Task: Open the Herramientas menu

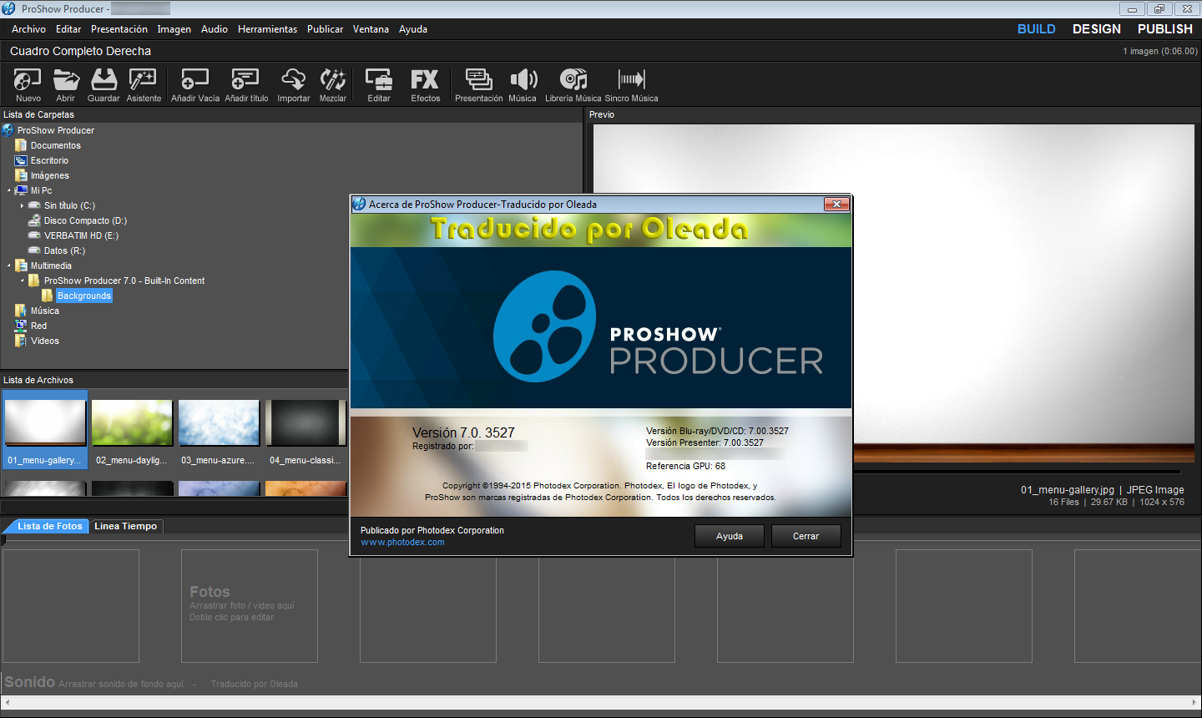Action: click(x=267, y=29)
